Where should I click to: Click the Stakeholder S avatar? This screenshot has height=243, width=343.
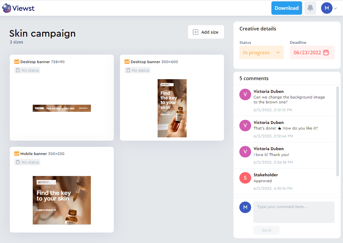(x=245, y=178)
